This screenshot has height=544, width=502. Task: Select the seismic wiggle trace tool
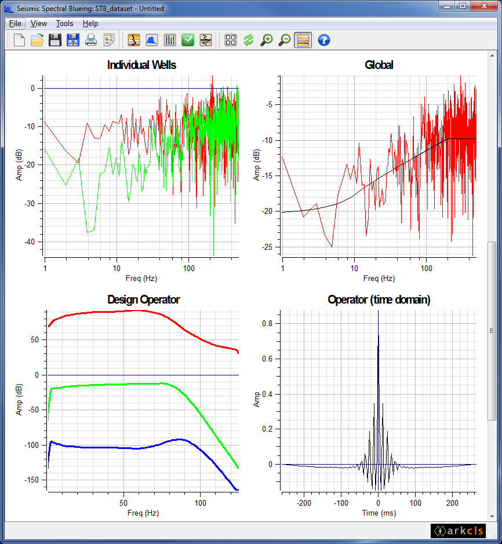pyautogui.click(x=206, y=40)
